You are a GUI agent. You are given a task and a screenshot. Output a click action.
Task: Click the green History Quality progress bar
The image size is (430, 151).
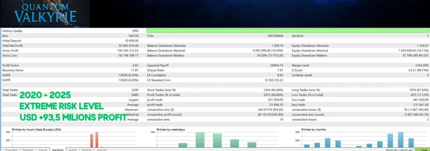pyautogui.click(x=288, y=31)
